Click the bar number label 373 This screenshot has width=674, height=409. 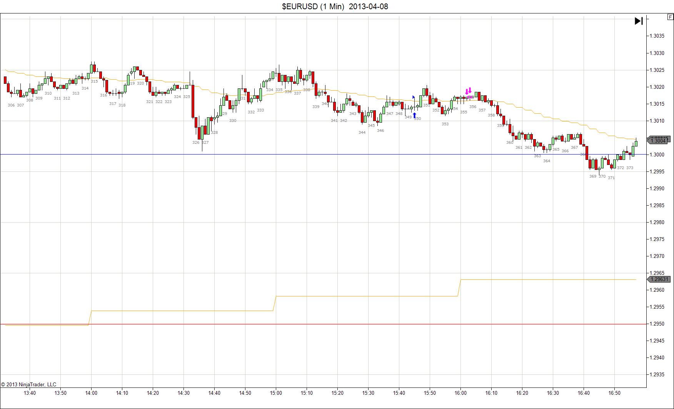point(630,168)
